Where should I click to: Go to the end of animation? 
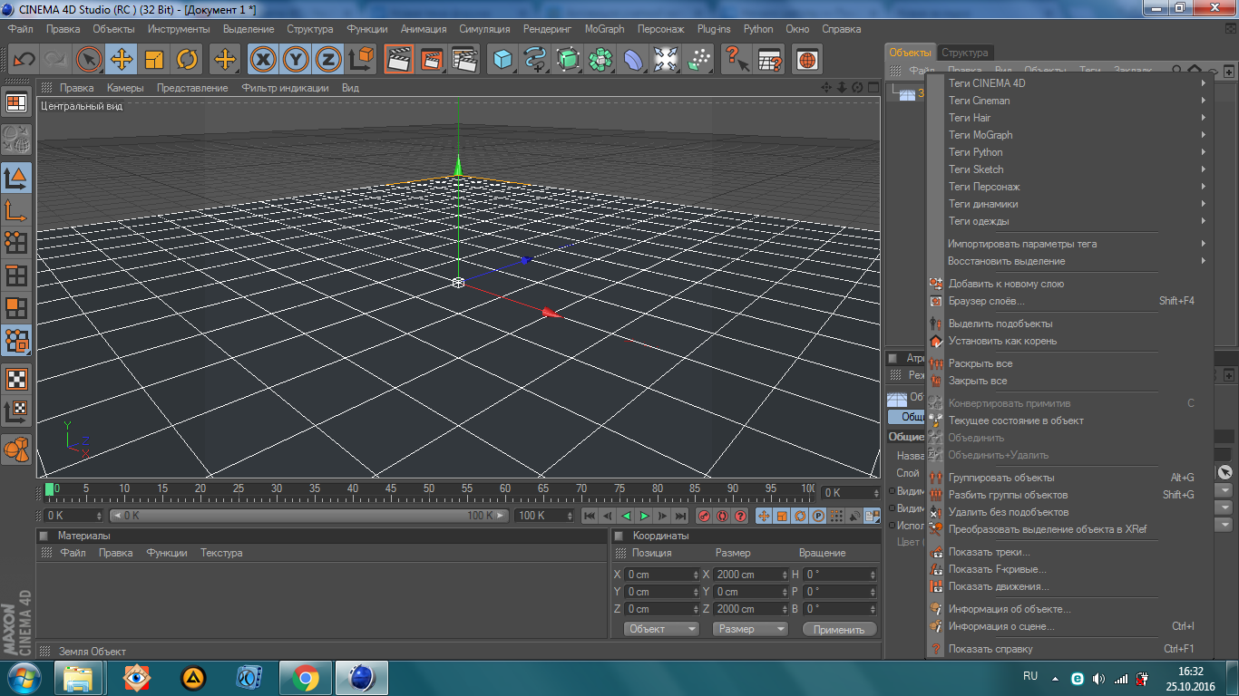coord(680,516)
